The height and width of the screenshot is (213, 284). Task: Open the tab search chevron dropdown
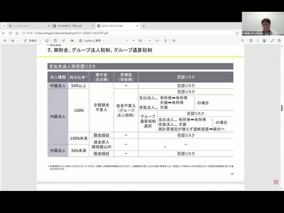click(x=4, y=26)
